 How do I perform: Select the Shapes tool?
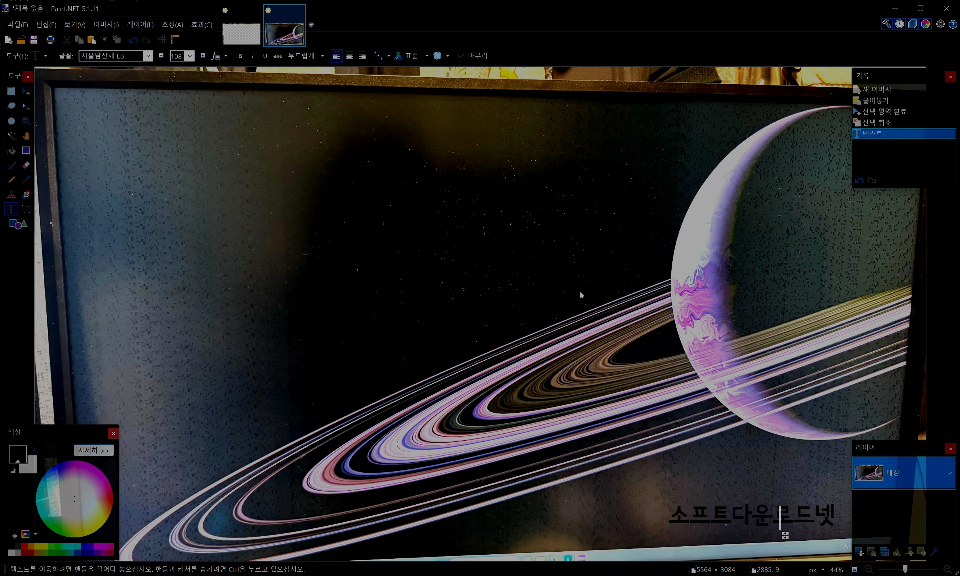tap(18, 224)
